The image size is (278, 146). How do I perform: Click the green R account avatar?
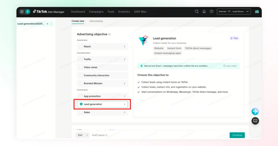tap(27, 12)
